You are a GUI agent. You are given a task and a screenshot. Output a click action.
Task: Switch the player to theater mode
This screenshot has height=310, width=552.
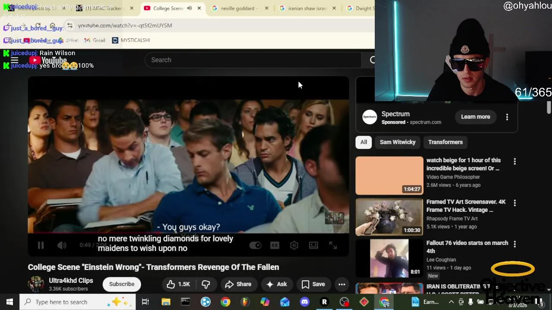314,245
